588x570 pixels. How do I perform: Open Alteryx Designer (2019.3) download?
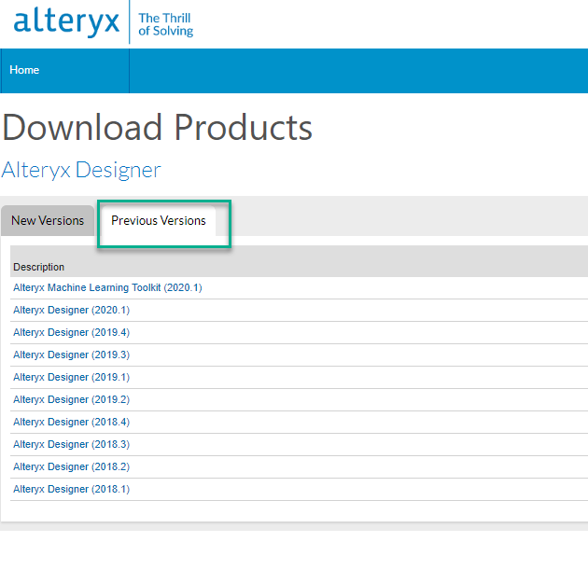(x=71, y=355)
